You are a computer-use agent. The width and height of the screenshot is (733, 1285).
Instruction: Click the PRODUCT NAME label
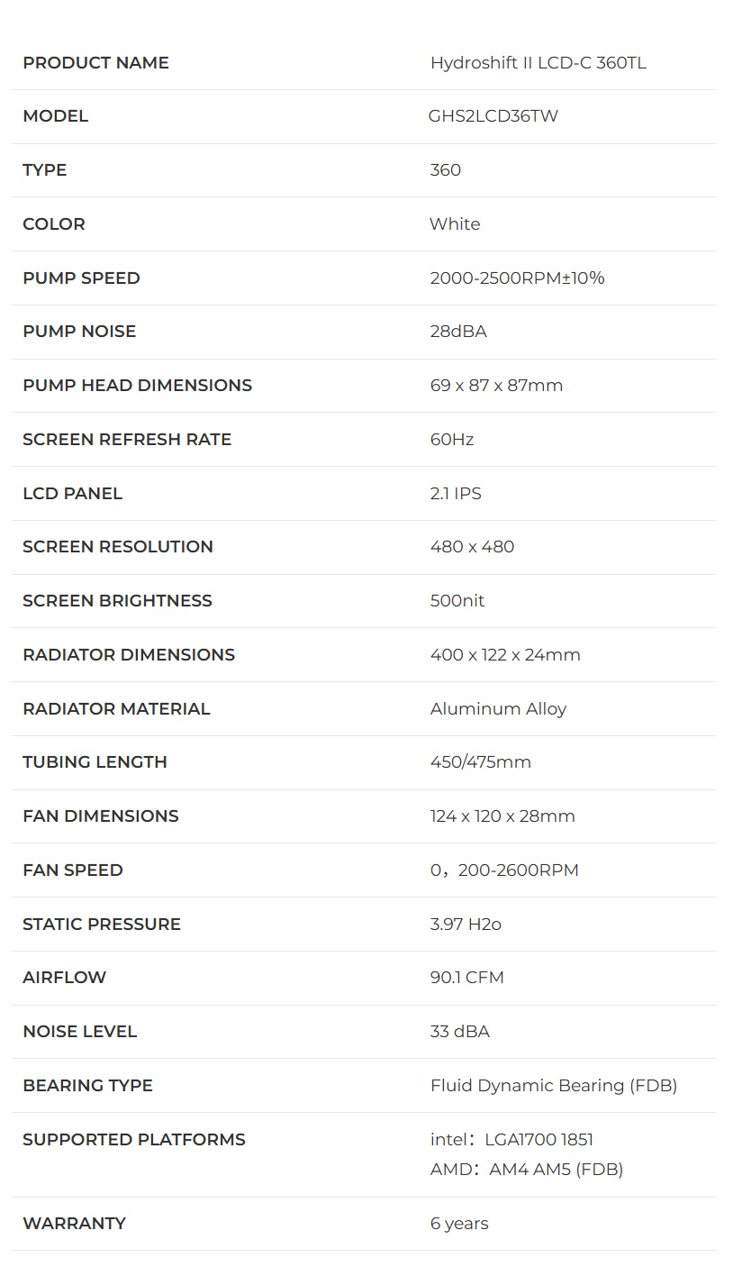point(95,62)
